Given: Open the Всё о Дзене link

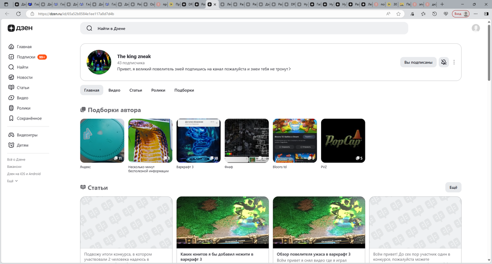Looking at the screenshot, I should click(16, 160).
